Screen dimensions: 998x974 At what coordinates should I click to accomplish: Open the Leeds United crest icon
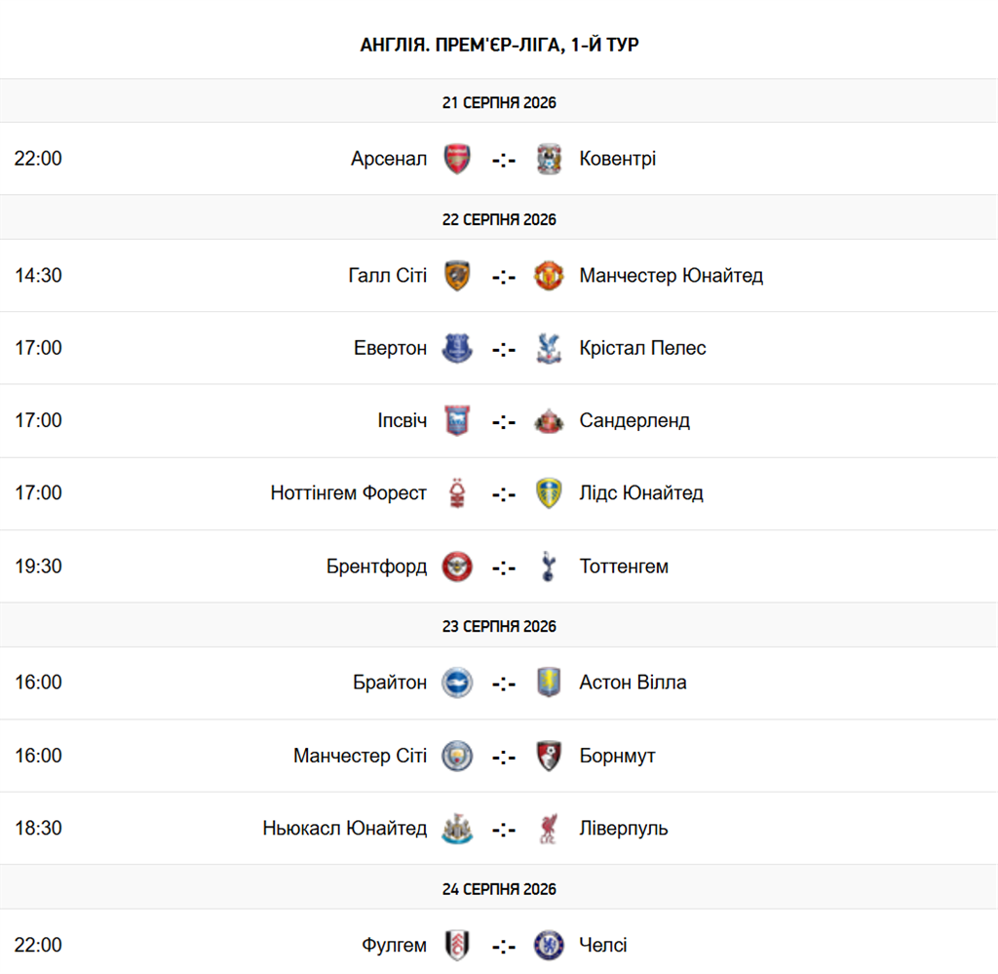click(549, 493)
